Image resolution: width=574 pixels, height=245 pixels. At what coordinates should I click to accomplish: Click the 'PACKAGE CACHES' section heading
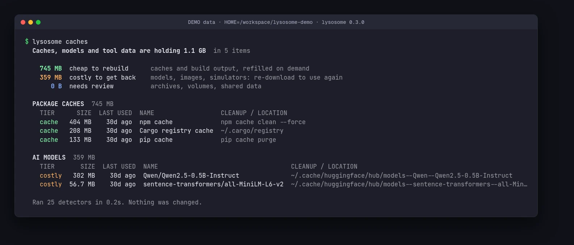coord(58,104)
